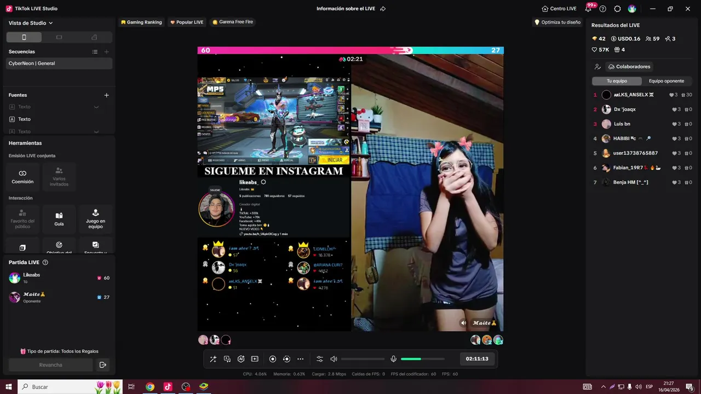The height and width of the screenshot is (394, 701).
Task: Open the audio mixer settings icon
Action: 320,359
